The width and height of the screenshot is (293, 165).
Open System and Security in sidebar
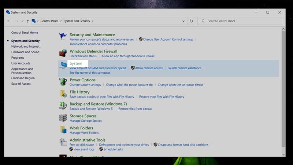pyautogui.click(x=25, y=41)
